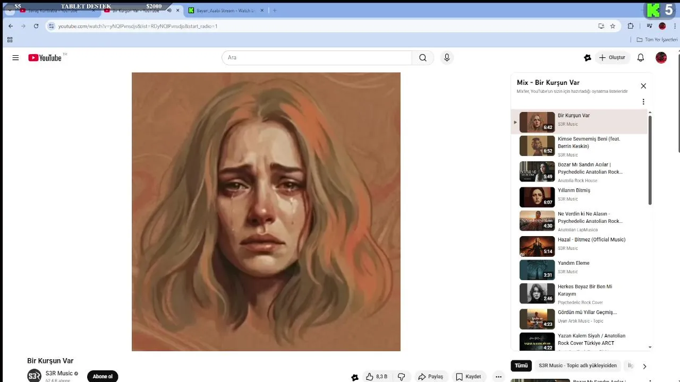
Task: Bookmark this page with the star icon
Action: coord(613,26)
